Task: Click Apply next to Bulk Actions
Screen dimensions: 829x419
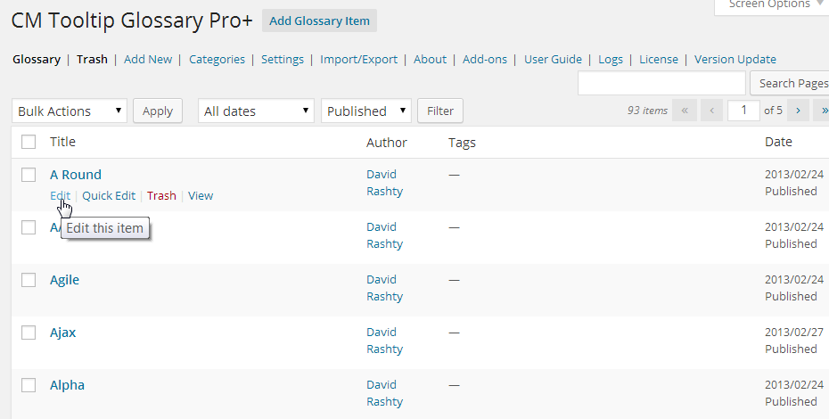Action: [x=158, y=111]
